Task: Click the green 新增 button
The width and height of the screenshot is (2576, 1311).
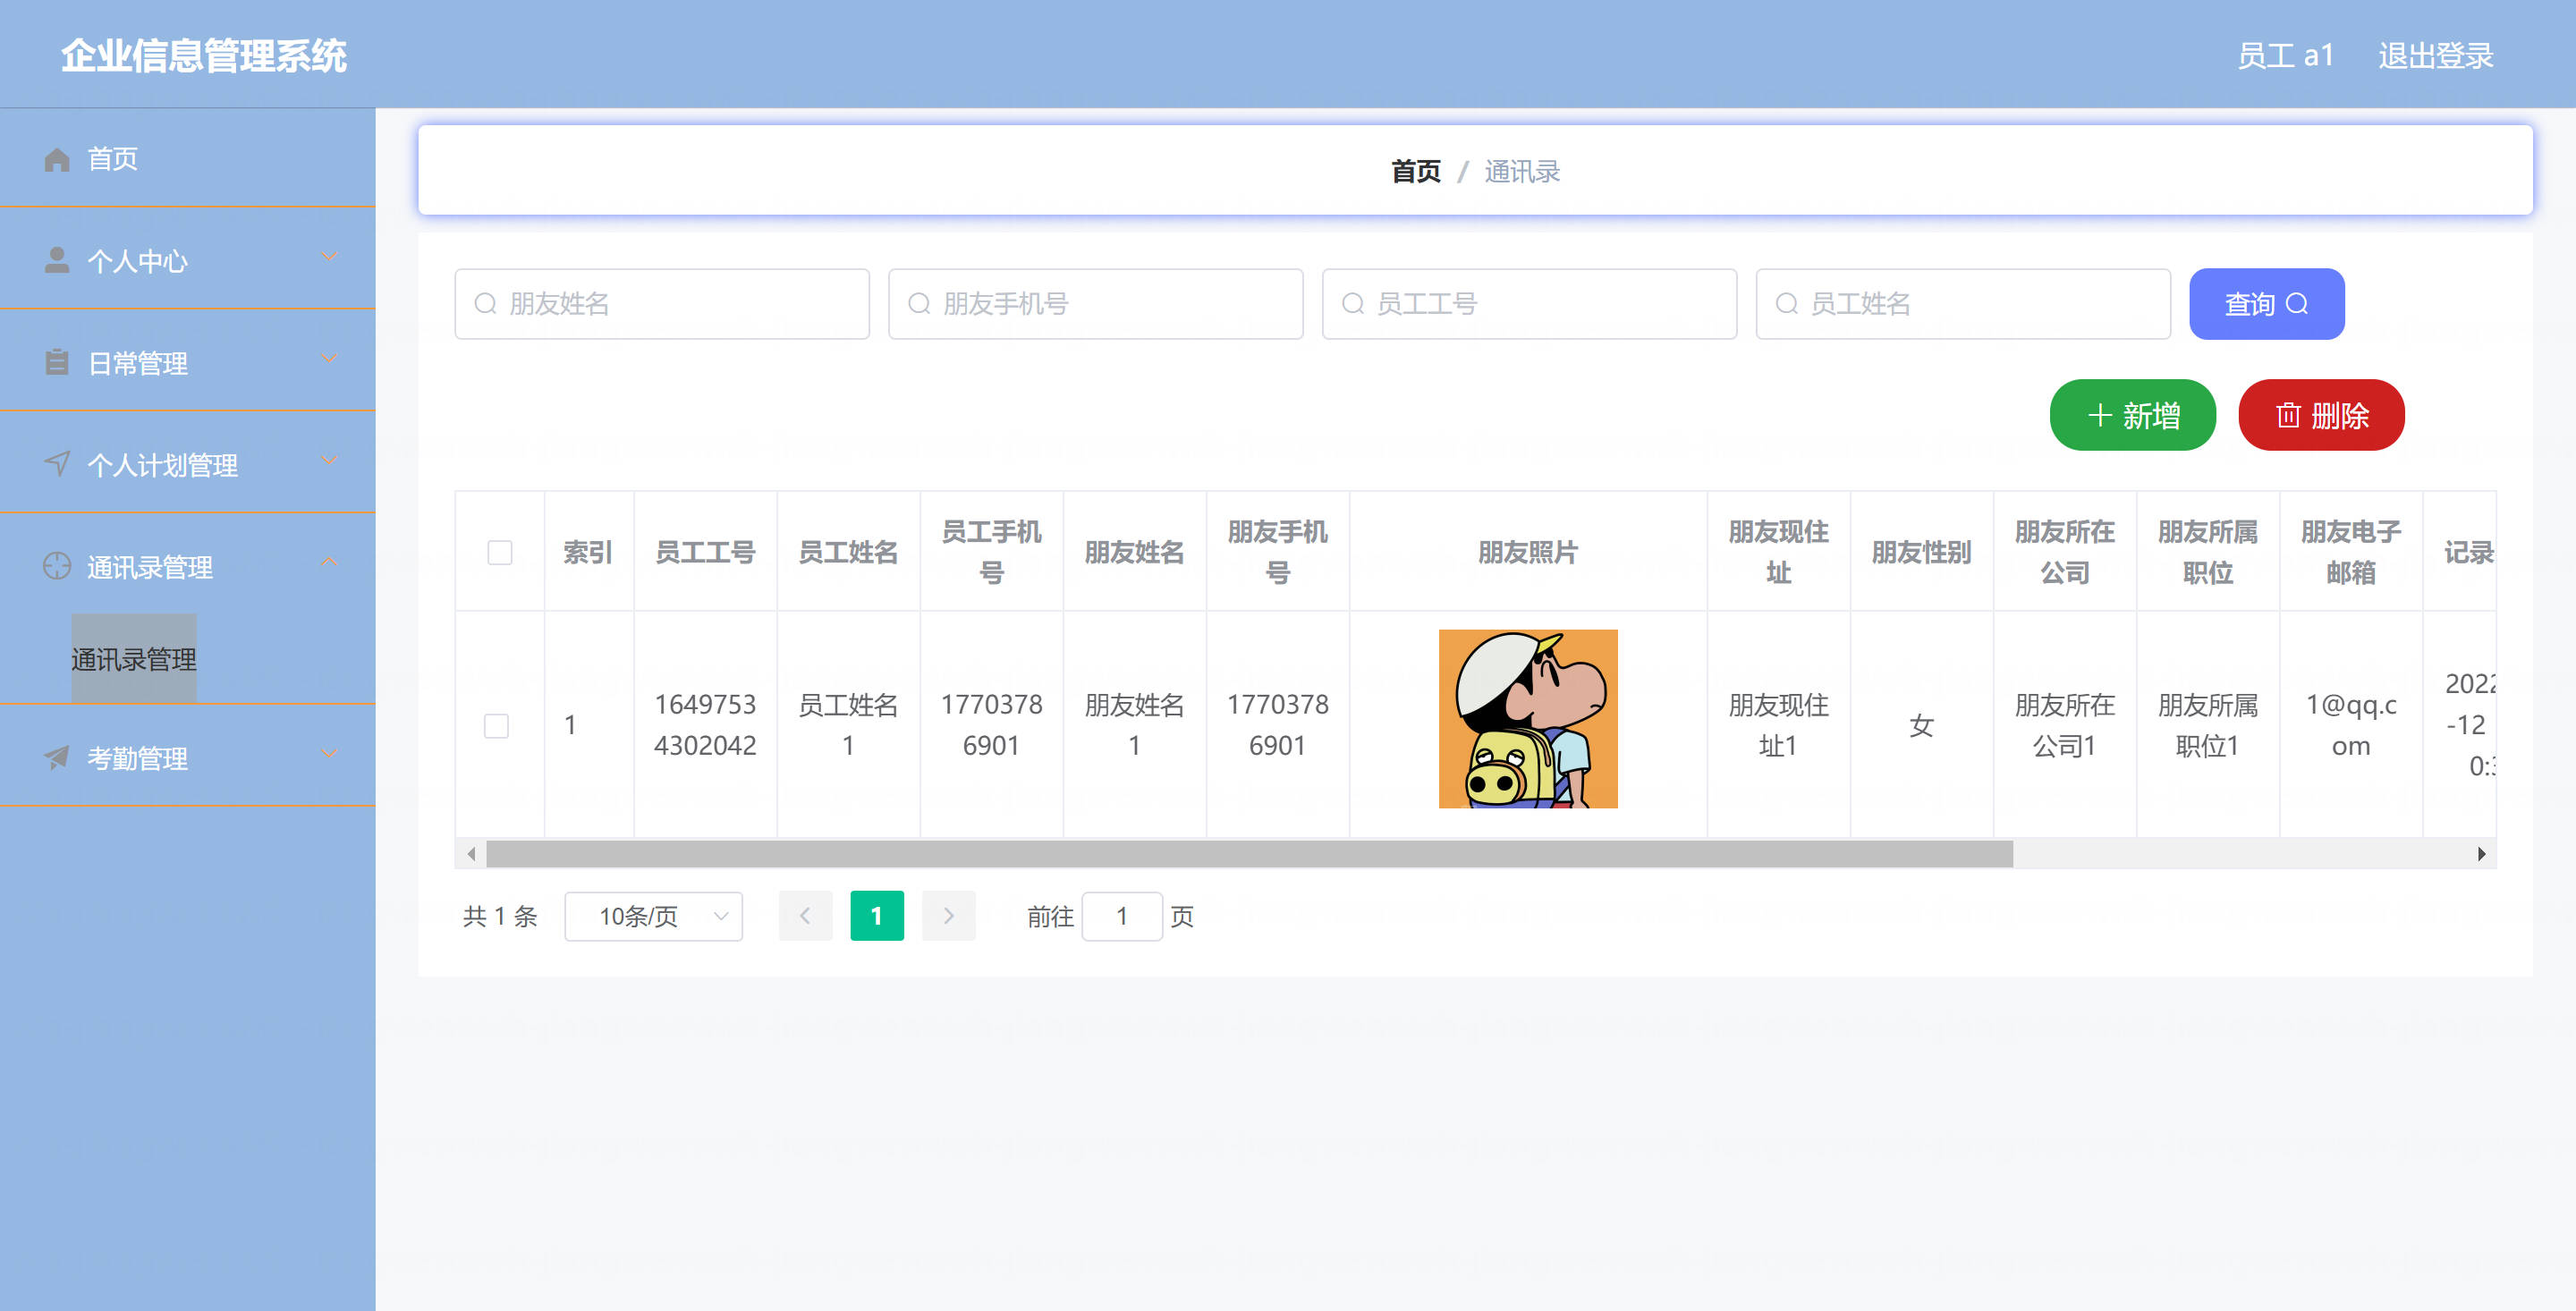Action: click(x=2132, y=415)
